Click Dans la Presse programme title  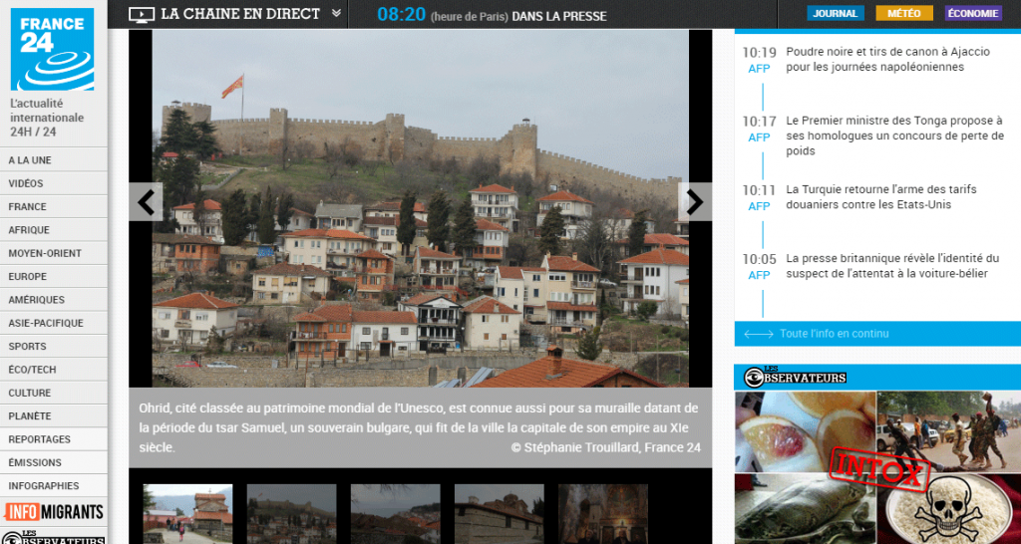559,16
